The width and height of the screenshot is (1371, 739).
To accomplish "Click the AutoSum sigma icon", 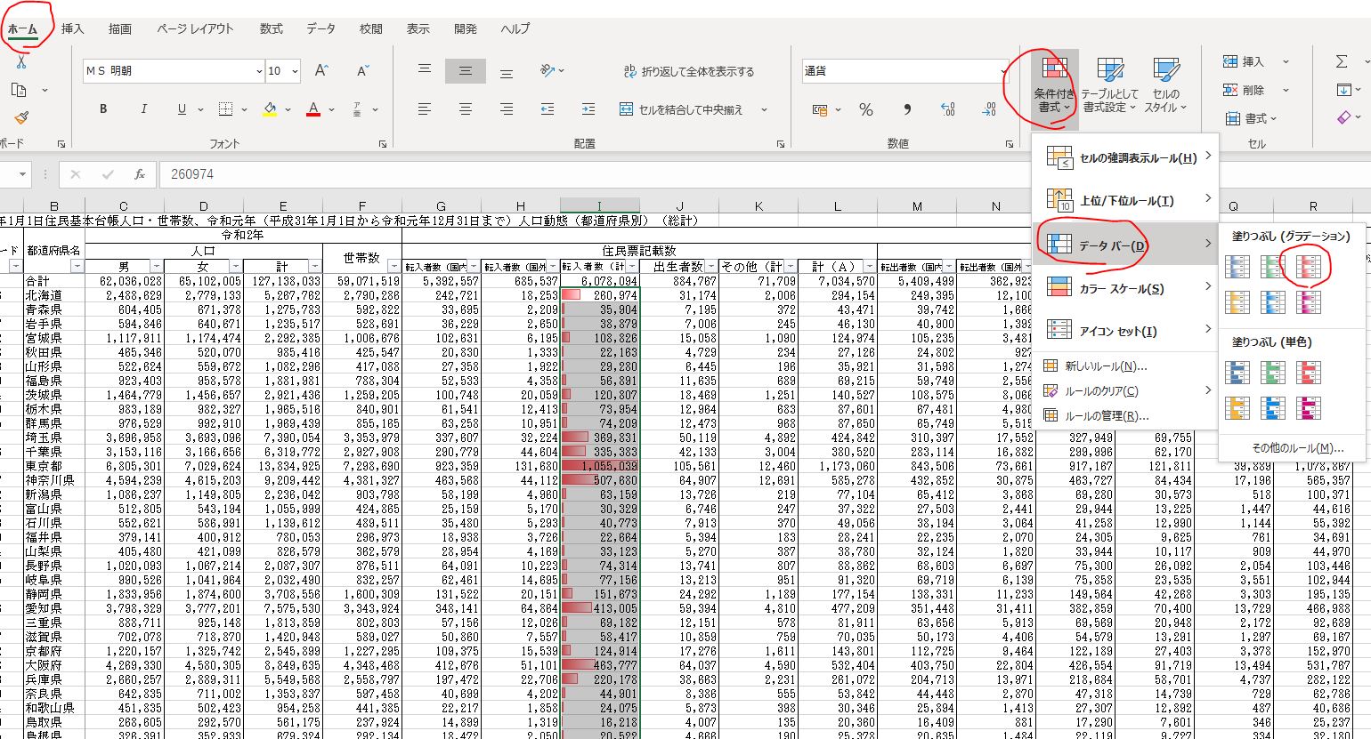I will (1342, 61).
